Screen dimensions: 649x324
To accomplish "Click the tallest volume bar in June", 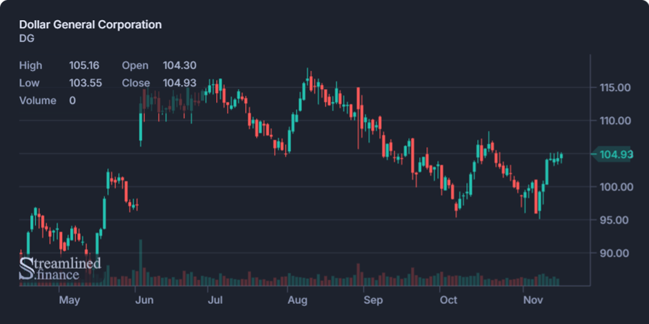I will 141,263.
